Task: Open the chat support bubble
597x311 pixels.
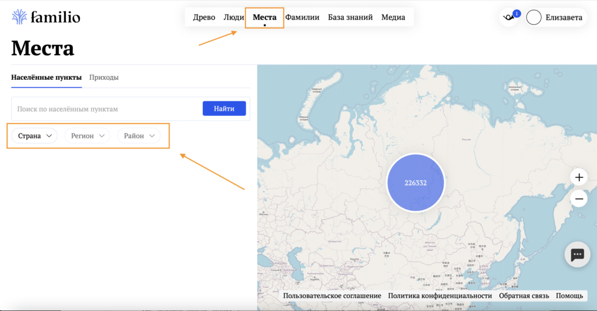Action: point(577,255)
